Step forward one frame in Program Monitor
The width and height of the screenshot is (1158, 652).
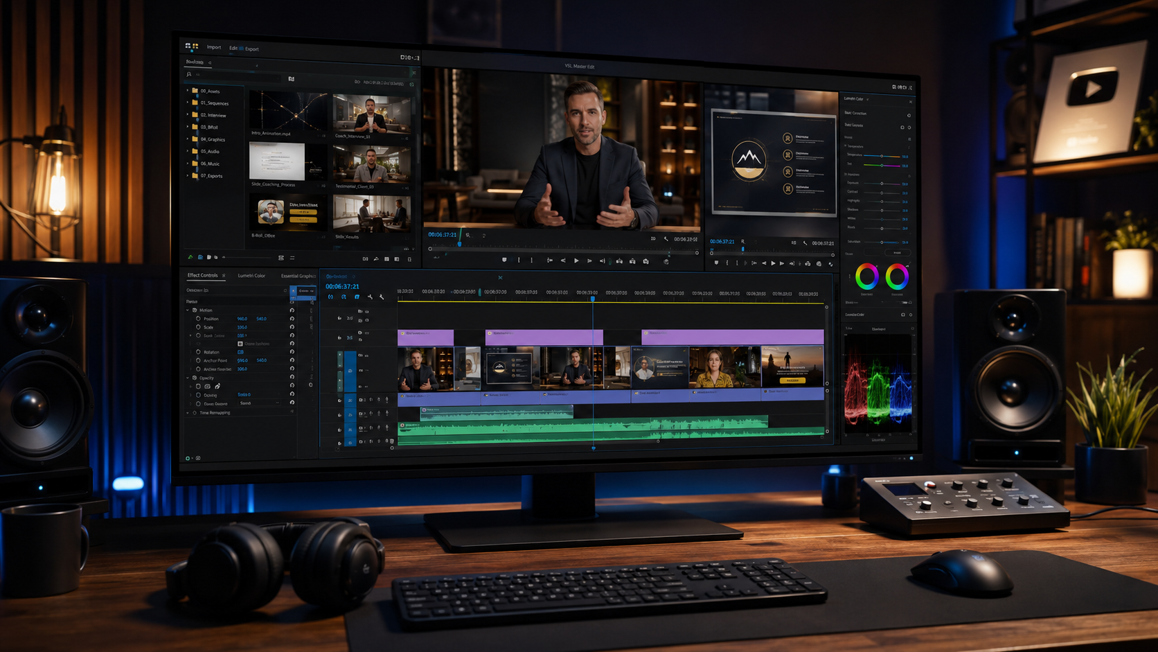click(589, 261)
